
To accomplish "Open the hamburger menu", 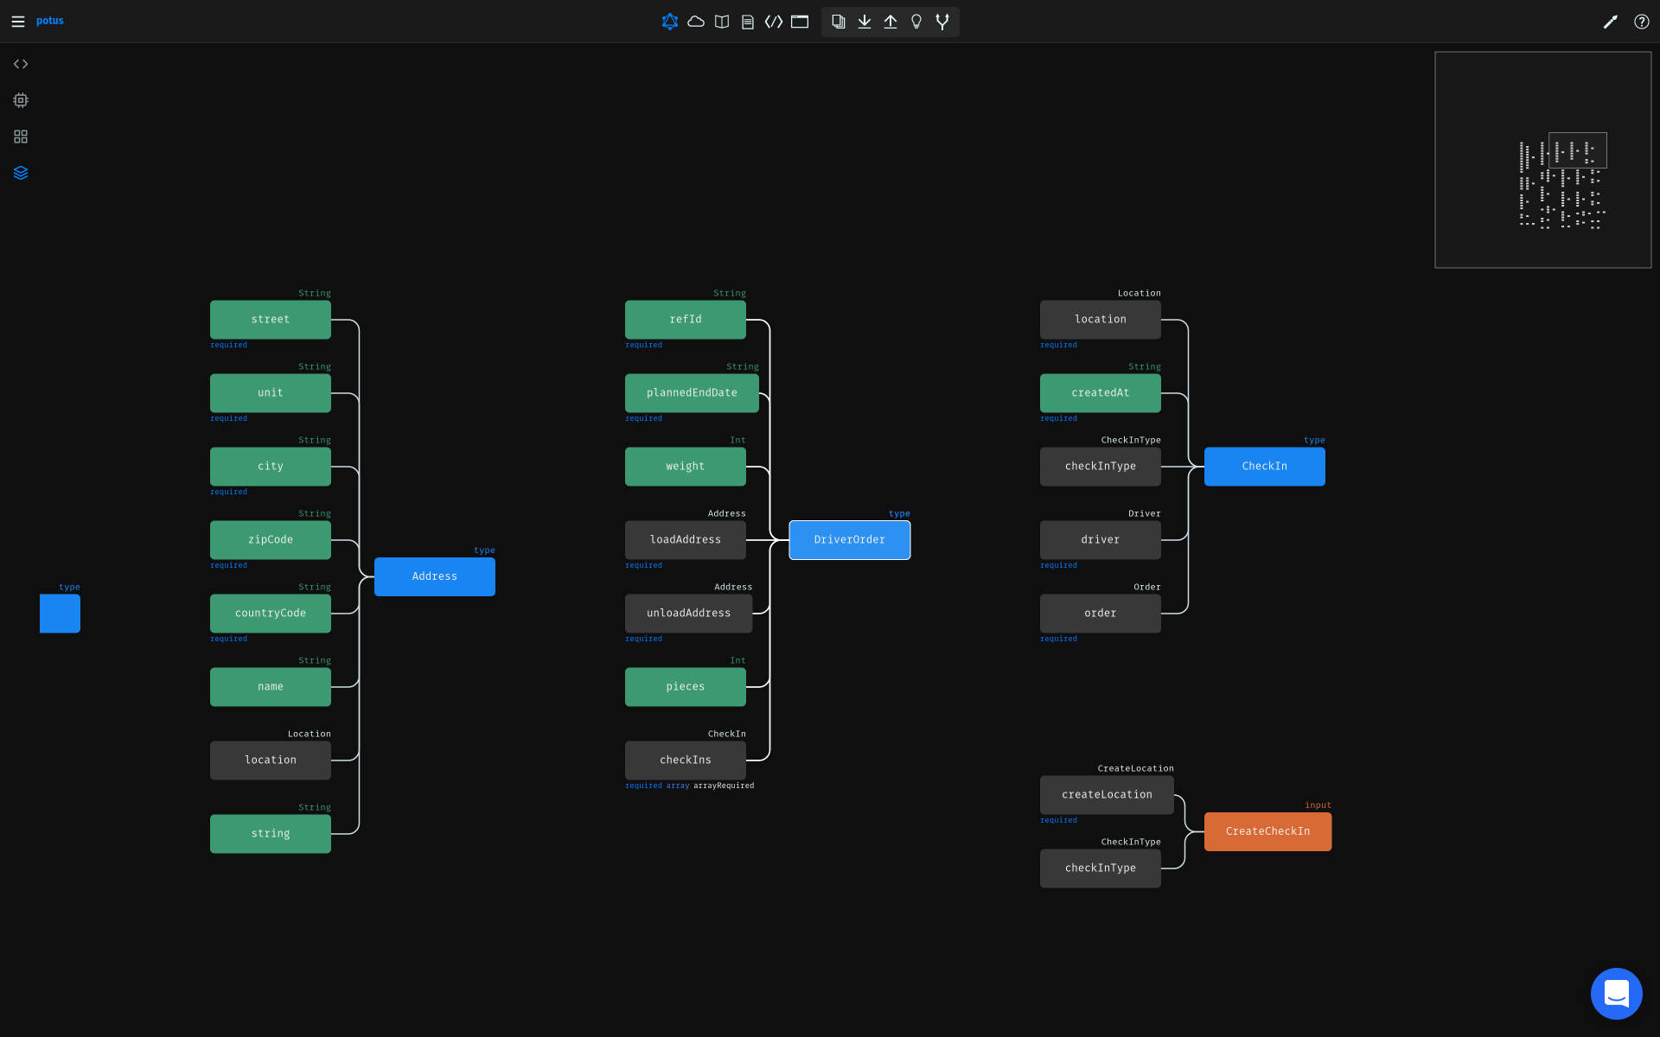I will pyautogui.click(x=18, y=22).
